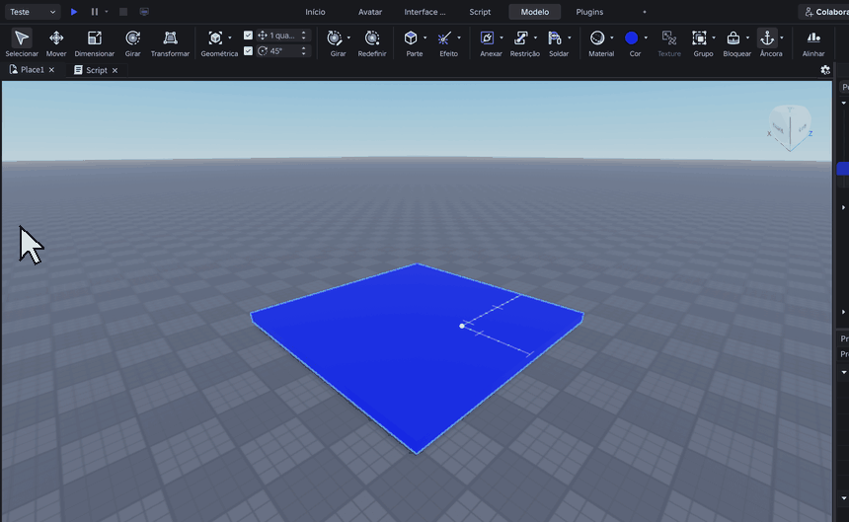Click the Anexar attachment icon

click(487, 37)
